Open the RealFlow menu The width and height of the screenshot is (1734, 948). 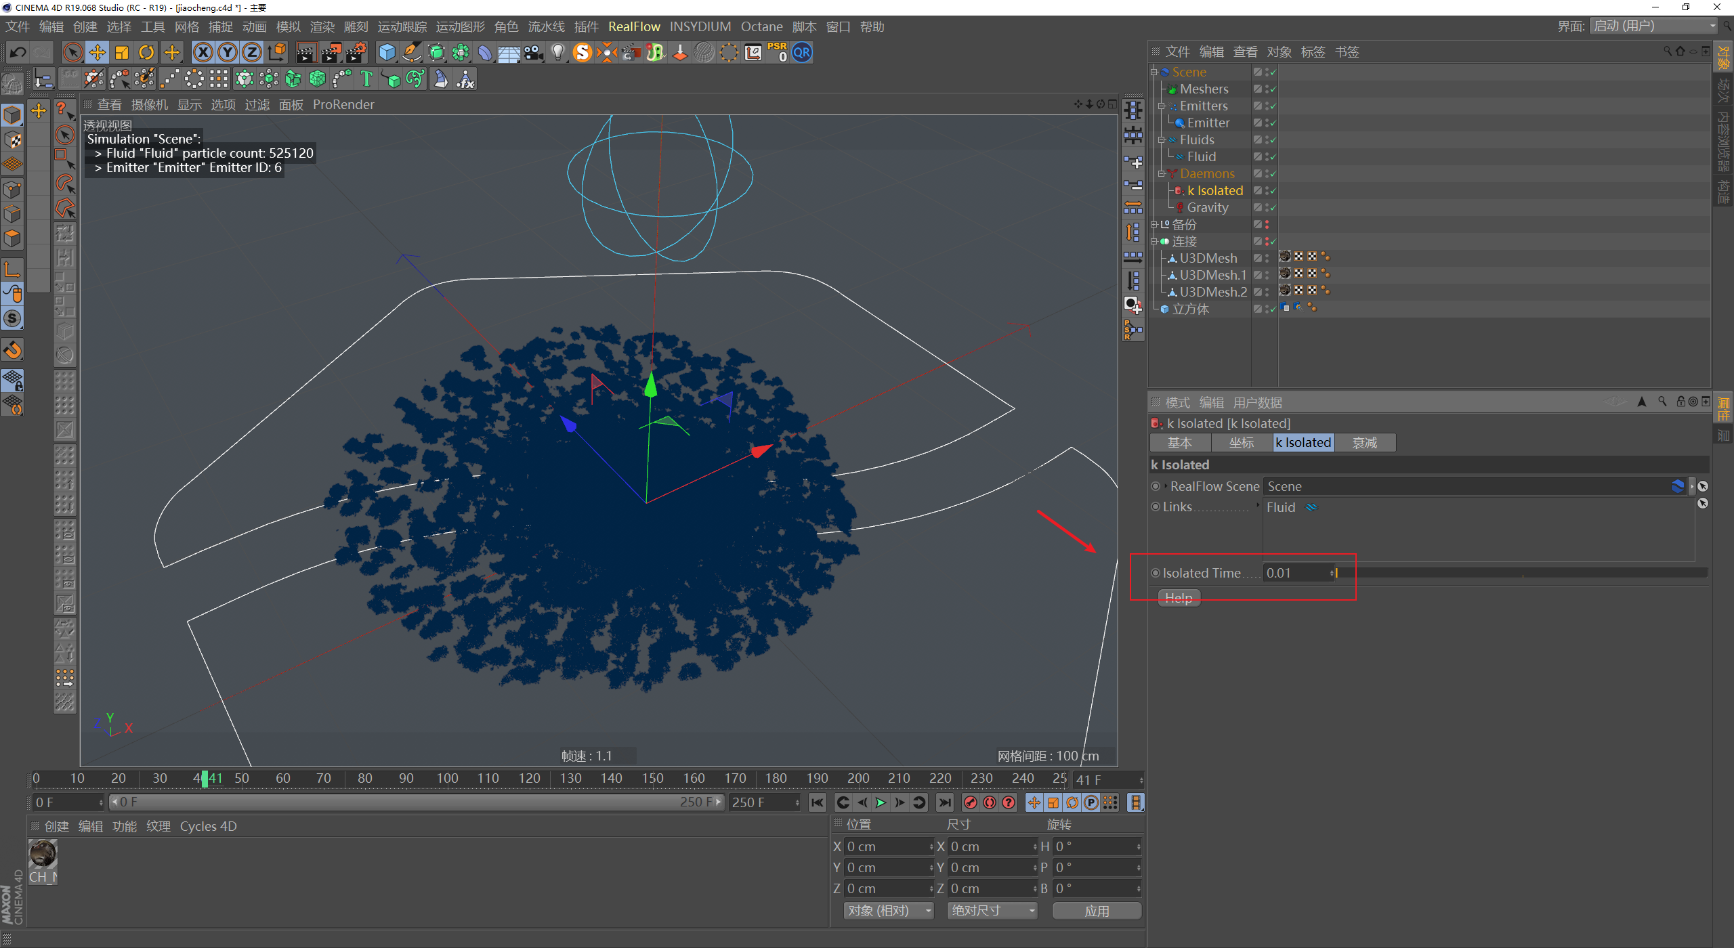[x=634, y=26]
